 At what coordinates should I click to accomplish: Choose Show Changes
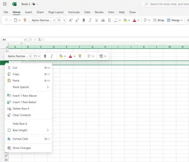[29, 148]
